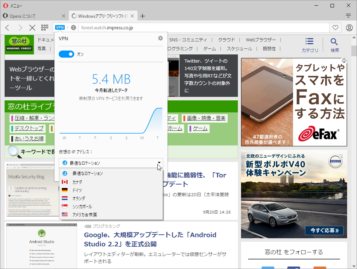
Task: Click the address field forest.watch.impress.co.jp
Action: point(204,28)
